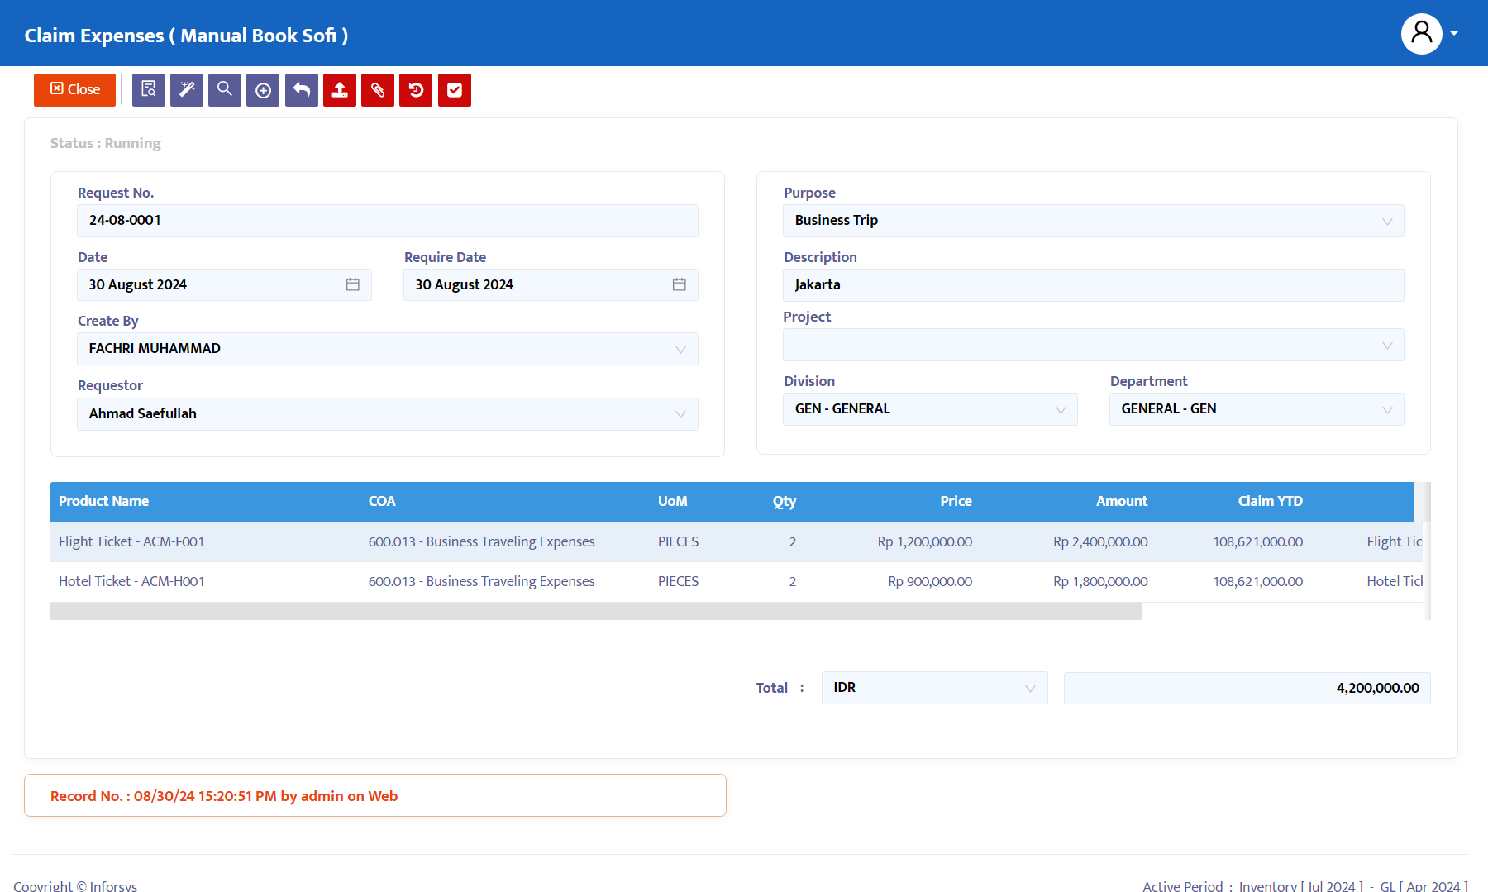Click the red upload icon
Viewport: 1488px width, 892px height.
pos(340,90)
